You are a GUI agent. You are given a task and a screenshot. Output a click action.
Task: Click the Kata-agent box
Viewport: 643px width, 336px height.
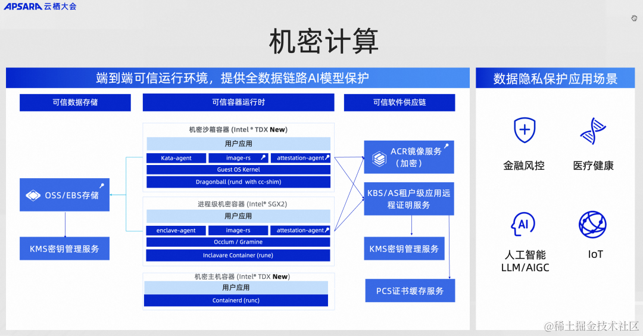(176, 158)
